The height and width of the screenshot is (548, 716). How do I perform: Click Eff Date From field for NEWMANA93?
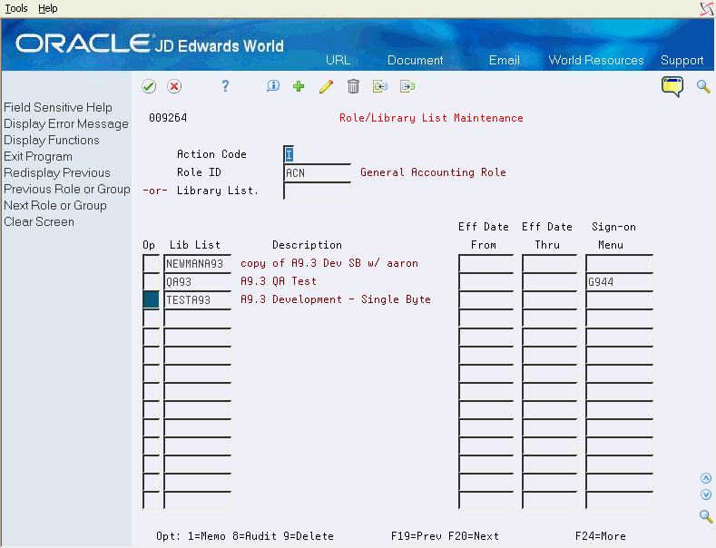[x=486, y=263]
